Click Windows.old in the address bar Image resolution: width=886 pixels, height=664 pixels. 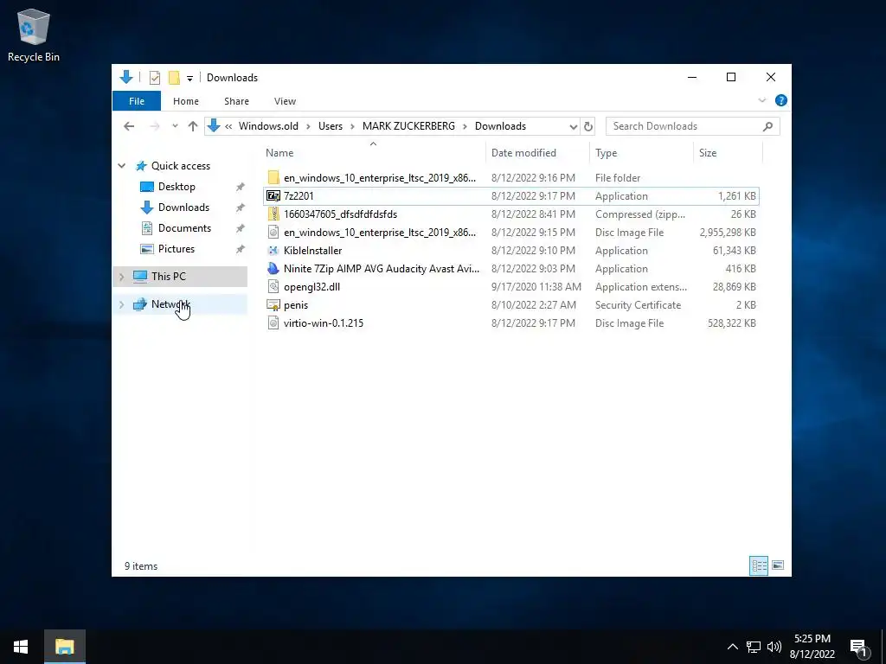pyautogui.click(x=268, y=126)
